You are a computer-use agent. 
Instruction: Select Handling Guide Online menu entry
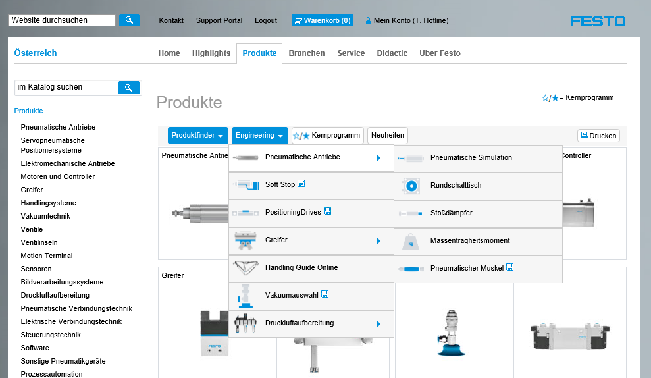[x=311, y=268]
